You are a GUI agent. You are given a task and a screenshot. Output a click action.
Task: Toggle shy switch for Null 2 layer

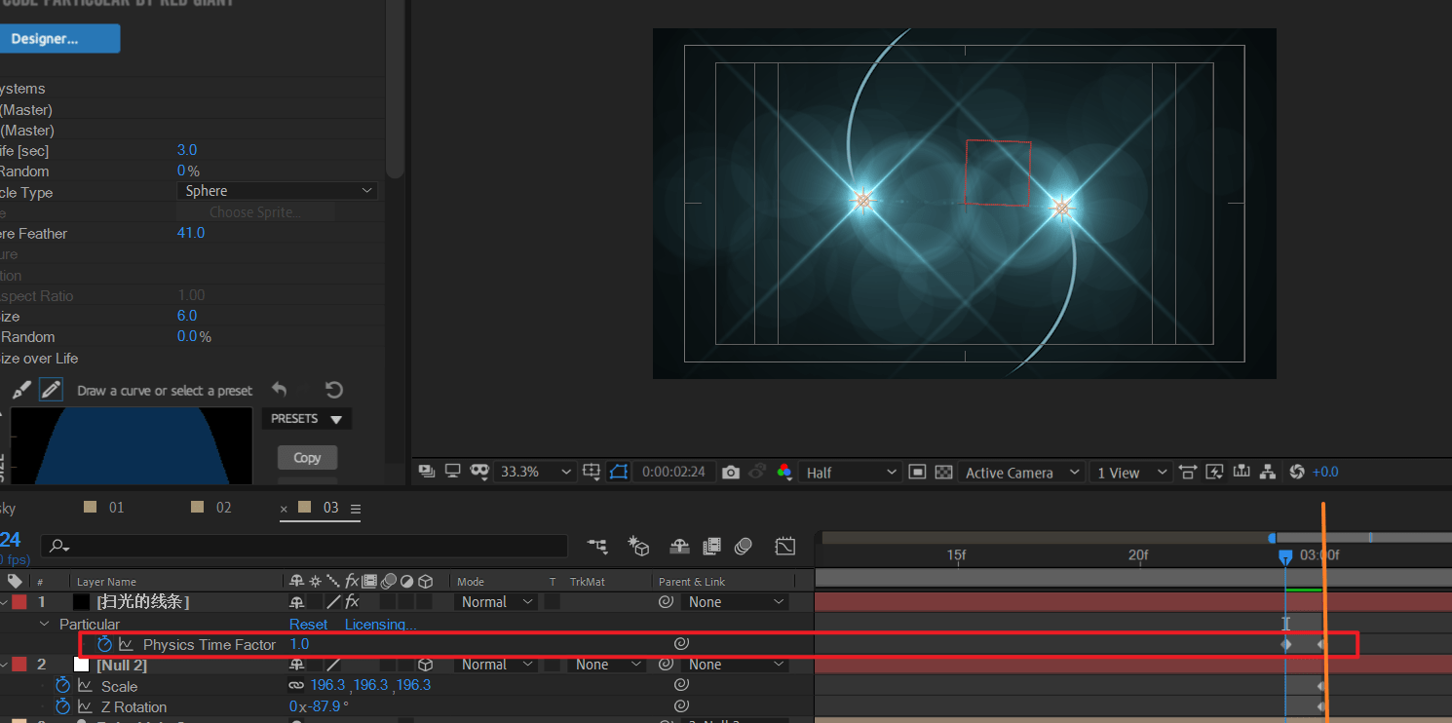tap(296, 665)
